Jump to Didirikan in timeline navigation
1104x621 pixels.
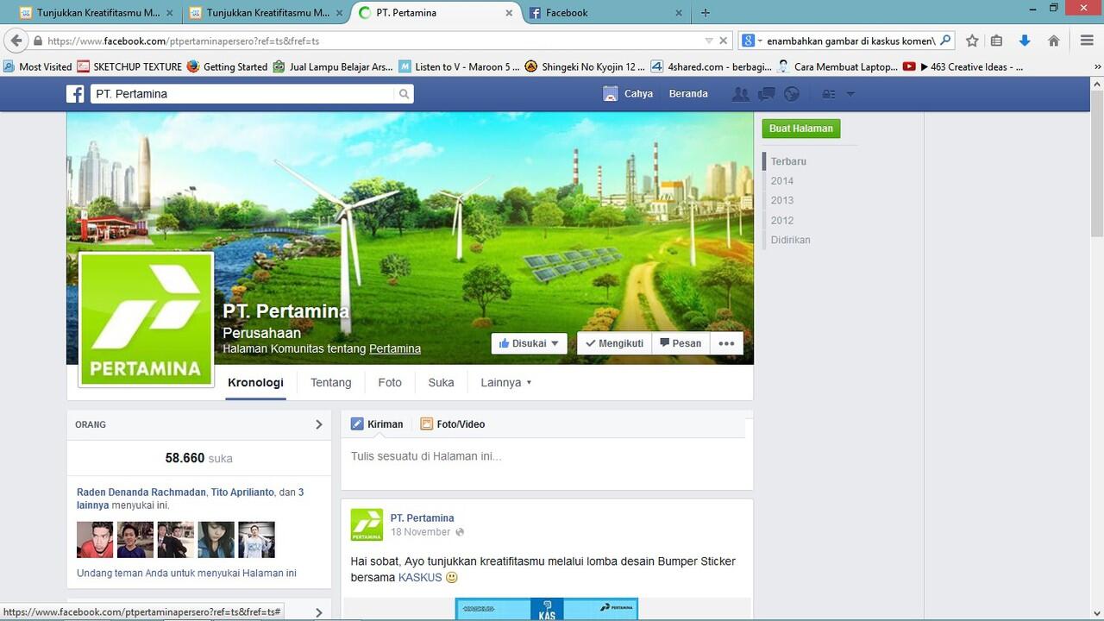[x=791, y=240]
